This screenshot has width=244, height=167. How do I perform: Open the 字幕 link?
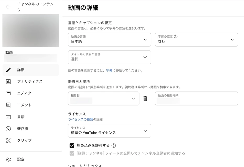(x=109, y=70)
